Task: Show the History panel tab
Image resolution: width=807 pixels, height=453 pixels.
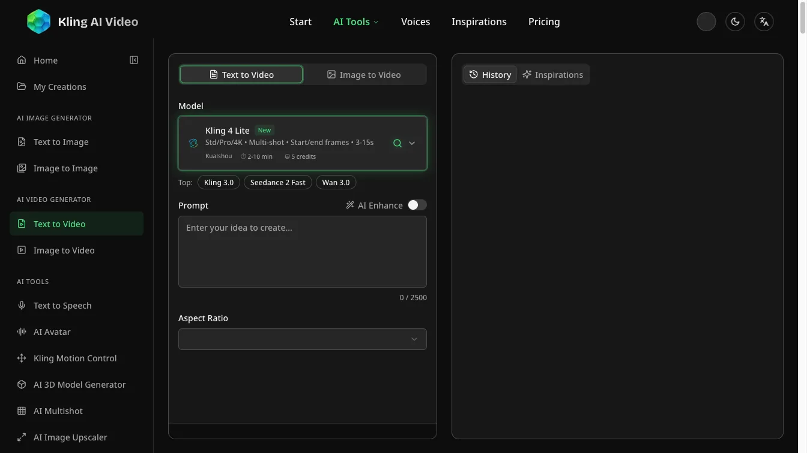Action: point(490,74)
